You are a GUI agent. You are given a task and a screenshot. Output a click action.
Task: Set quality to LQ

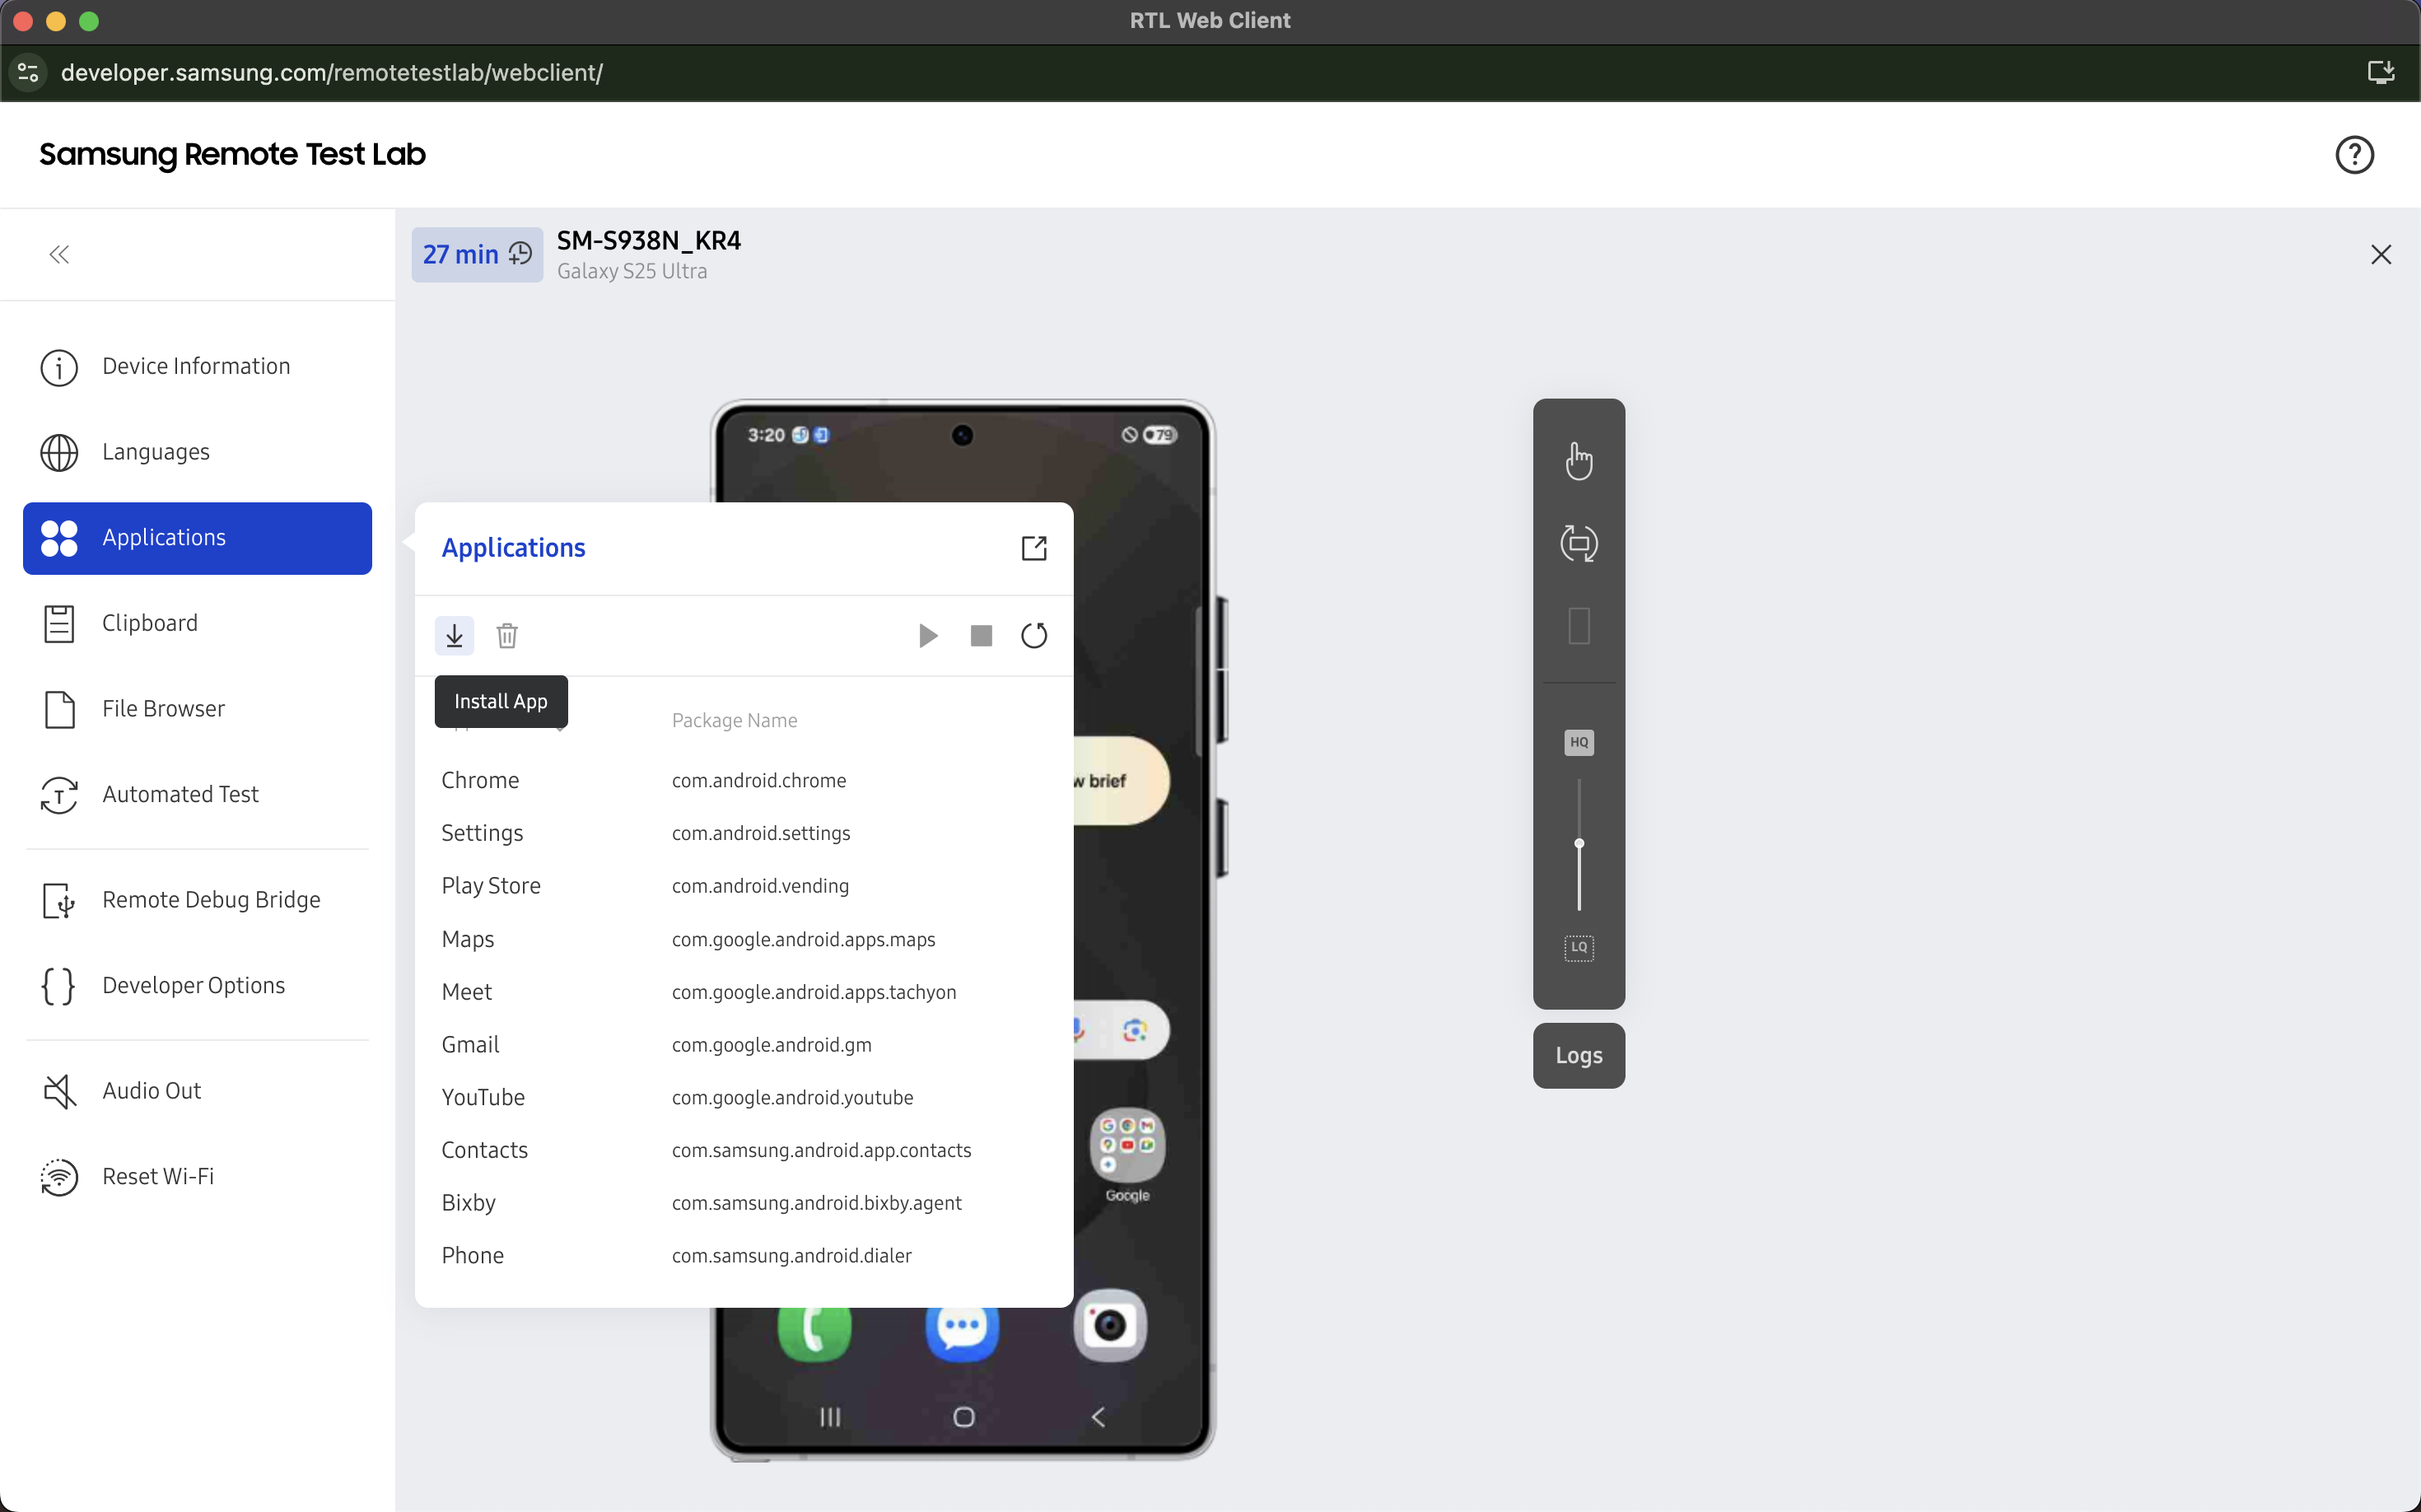(x=1579, y=948)
